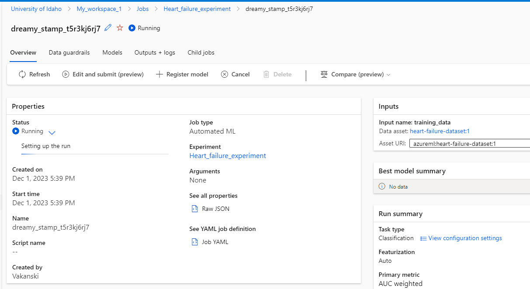
Task: Click the Compare balance scale icon
Action: pyautogui.click(x=324, y=74)
